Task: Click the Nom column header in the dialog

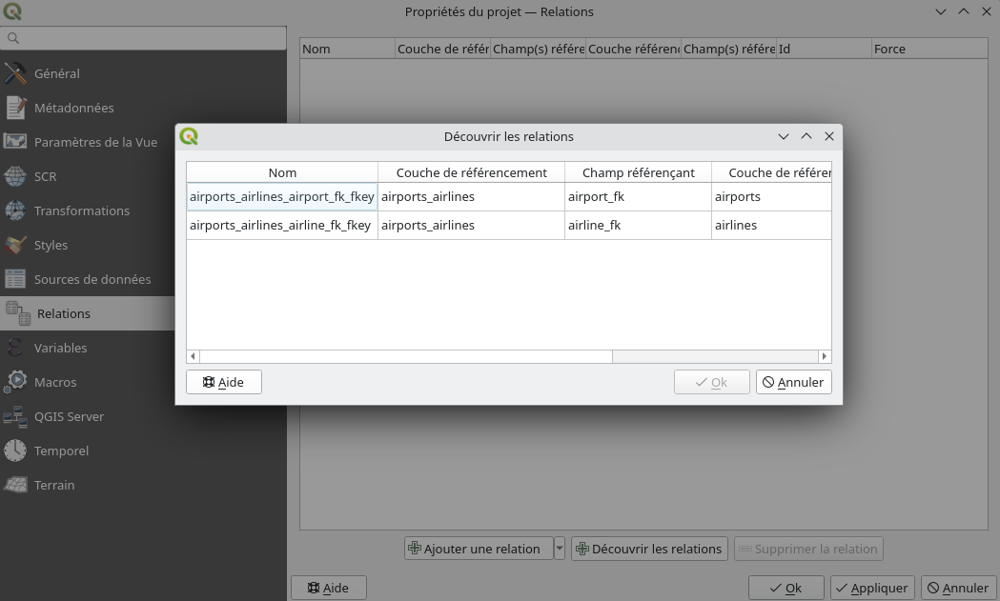Action: click(282, 172)
